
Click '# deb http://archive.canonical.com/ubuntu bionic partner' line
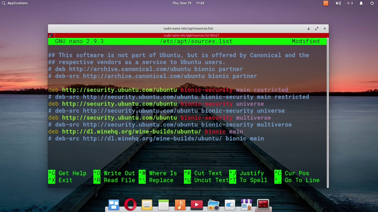click(x=146, y=69)
